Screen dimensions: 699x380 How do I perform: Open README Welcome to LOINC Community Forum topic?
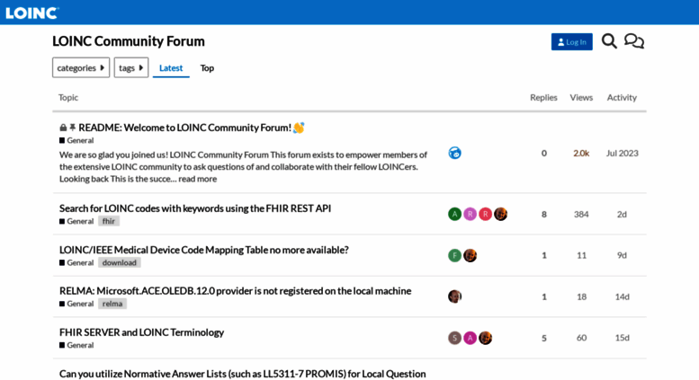(x=184, y=128)
